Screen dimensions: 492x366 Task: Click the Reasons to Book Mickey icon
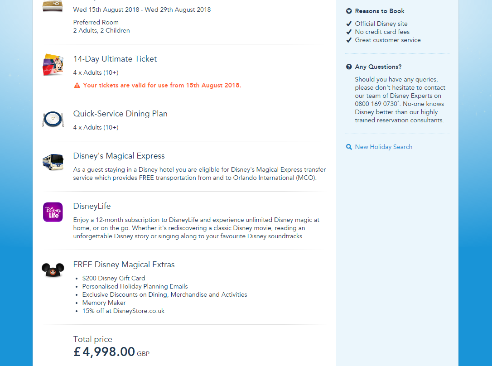point(349,11)
